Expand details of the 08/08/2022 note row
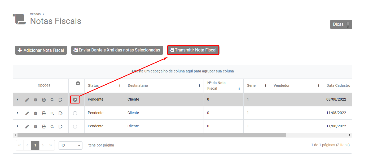 (17, 100)
